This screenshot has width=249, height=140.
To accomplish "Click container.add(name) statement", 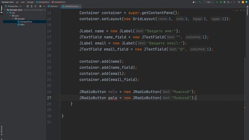I will click(101, 61).
